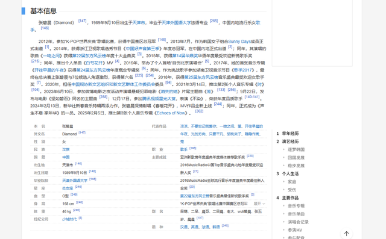Screen dimensions: 386x239
Task: Select 音乐单曲 in the sidebar contents
Action: pyautogui.click(x=296, y=214)
